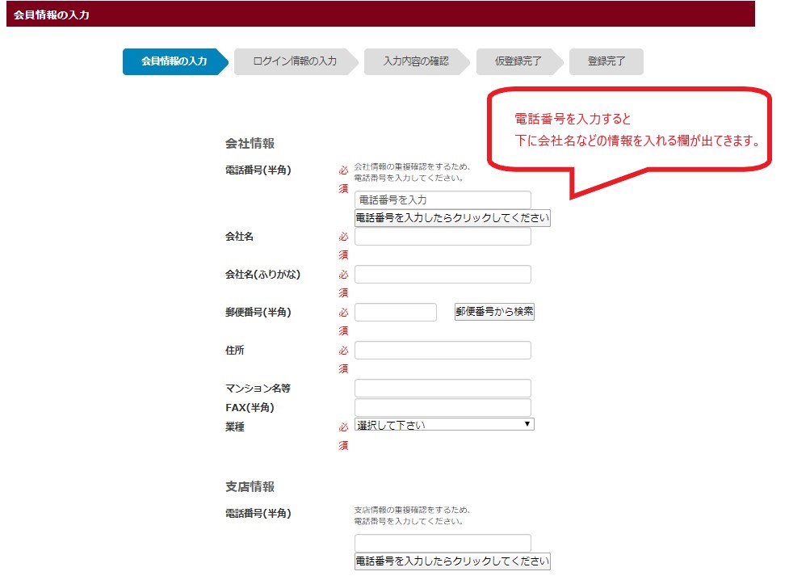Open the 業種 選択して下さい dropdown
Image resolution: width=789 pixels, height=580 pixels.
(x=444, y=424)
